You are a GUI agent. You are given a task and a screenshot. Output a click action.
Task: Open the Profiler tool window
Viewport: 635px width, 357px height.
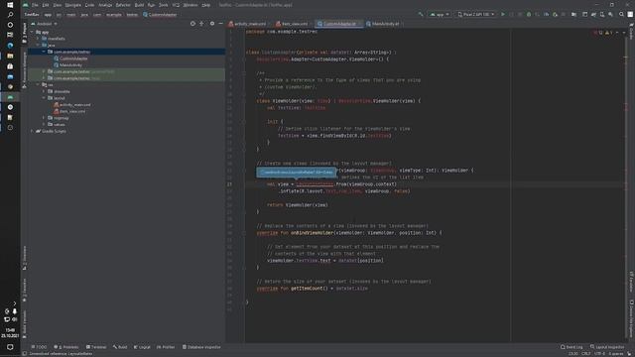tap(166, 347)
